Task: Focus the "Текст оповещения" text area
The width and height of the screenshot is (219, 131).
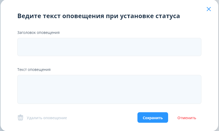Action: tap(109, 89)
